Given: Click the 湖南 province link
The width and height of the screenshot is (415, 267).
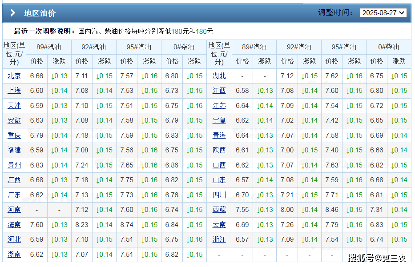Looking at the screenshot, I should (14, 255).
